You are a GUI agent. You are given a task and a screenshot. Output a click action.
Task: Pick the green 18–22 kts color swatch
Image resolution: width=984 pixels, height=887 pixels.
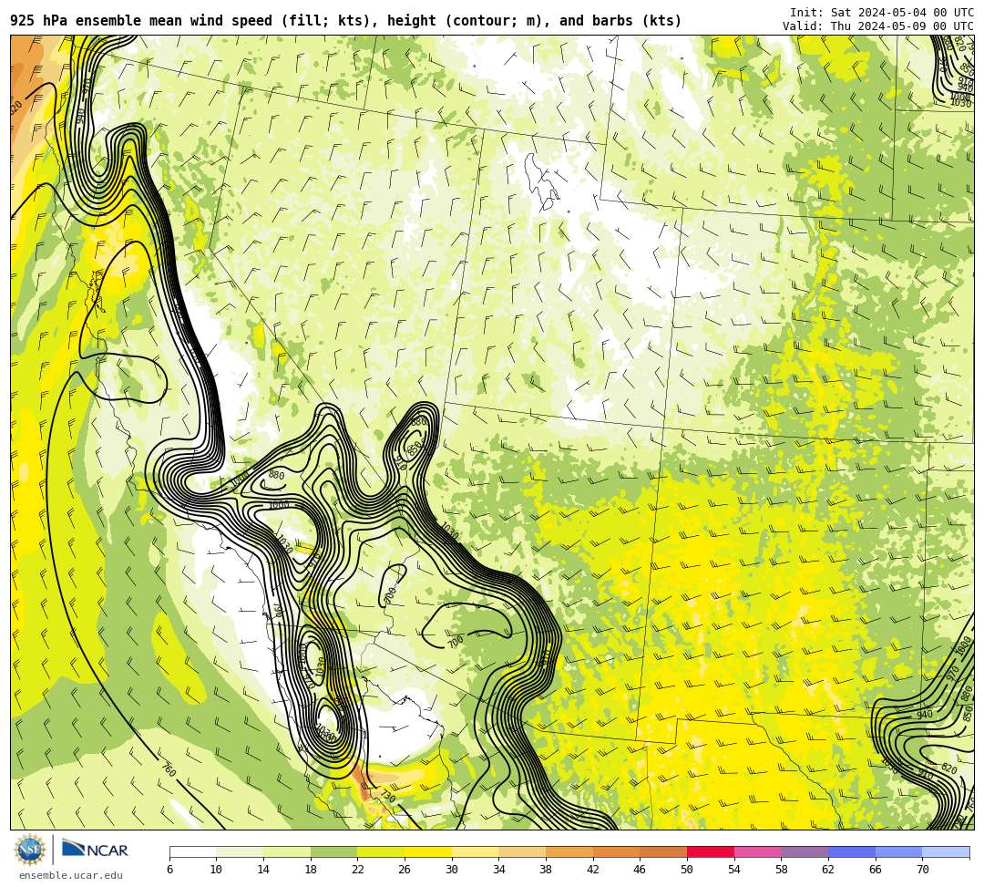333,851
